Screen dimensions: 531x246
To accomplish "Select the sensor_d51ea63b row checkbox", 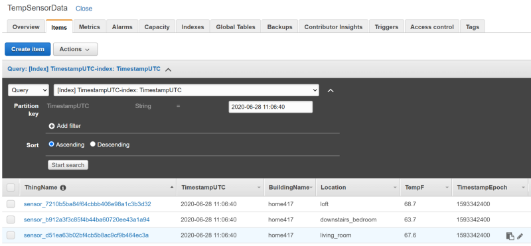I will (11, 235).
